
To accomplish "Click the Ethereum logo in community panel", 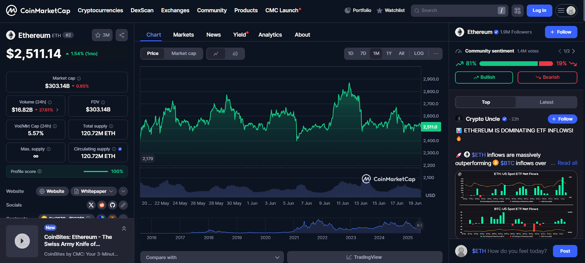I will (x=460, y=32).
